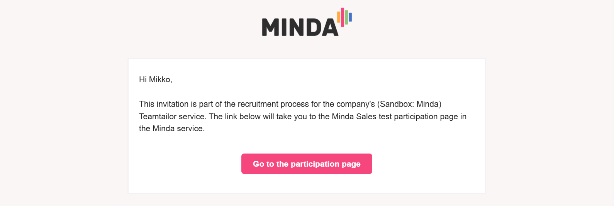Click the letter N in the logo
This screenshot has width=614, height=206.
(x=296, y=27)
